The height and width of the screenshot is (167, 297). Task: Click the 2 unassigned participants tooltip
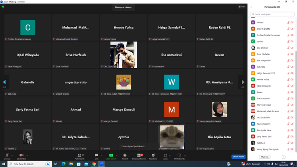pos(139,146)
